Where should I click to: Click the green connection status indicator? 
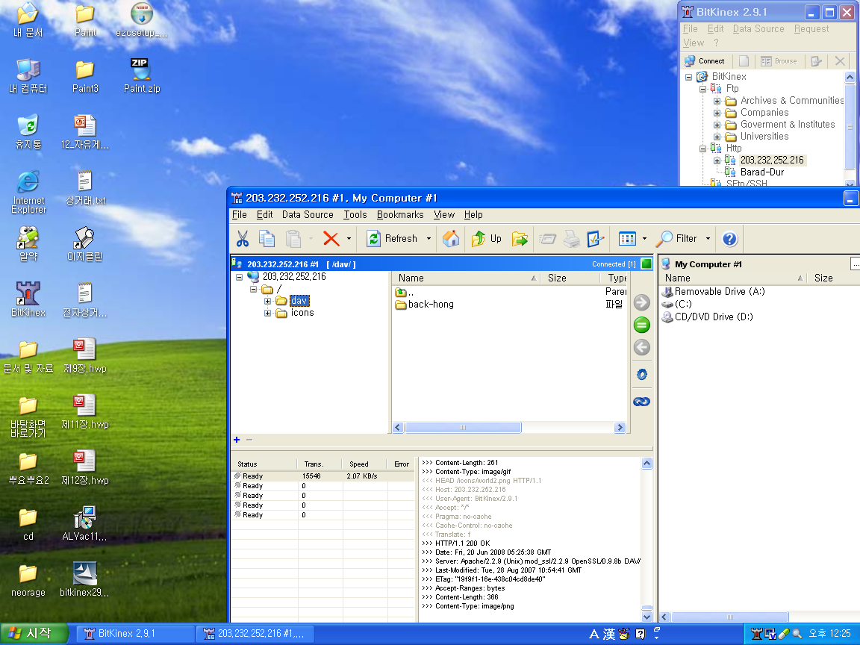click(646, 264)
